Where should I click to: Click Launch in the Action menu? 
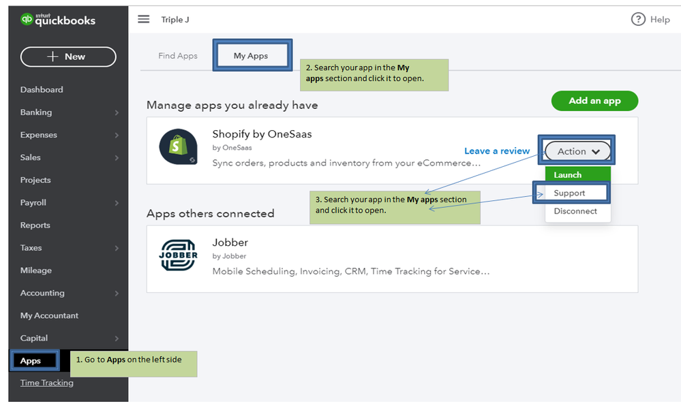pos(568,175)
